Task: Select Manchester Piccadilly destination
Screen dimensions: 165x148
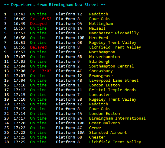Action: [114, 33]
